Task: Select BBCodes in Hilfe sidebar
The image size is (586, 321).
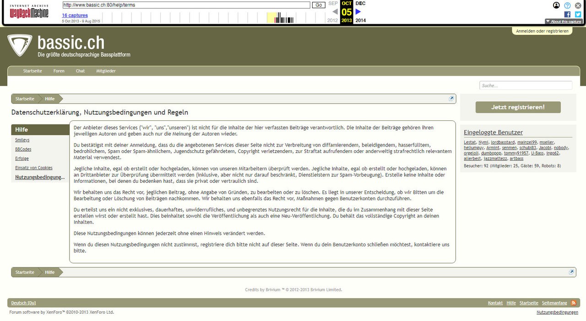Action: tap(23, 149)
